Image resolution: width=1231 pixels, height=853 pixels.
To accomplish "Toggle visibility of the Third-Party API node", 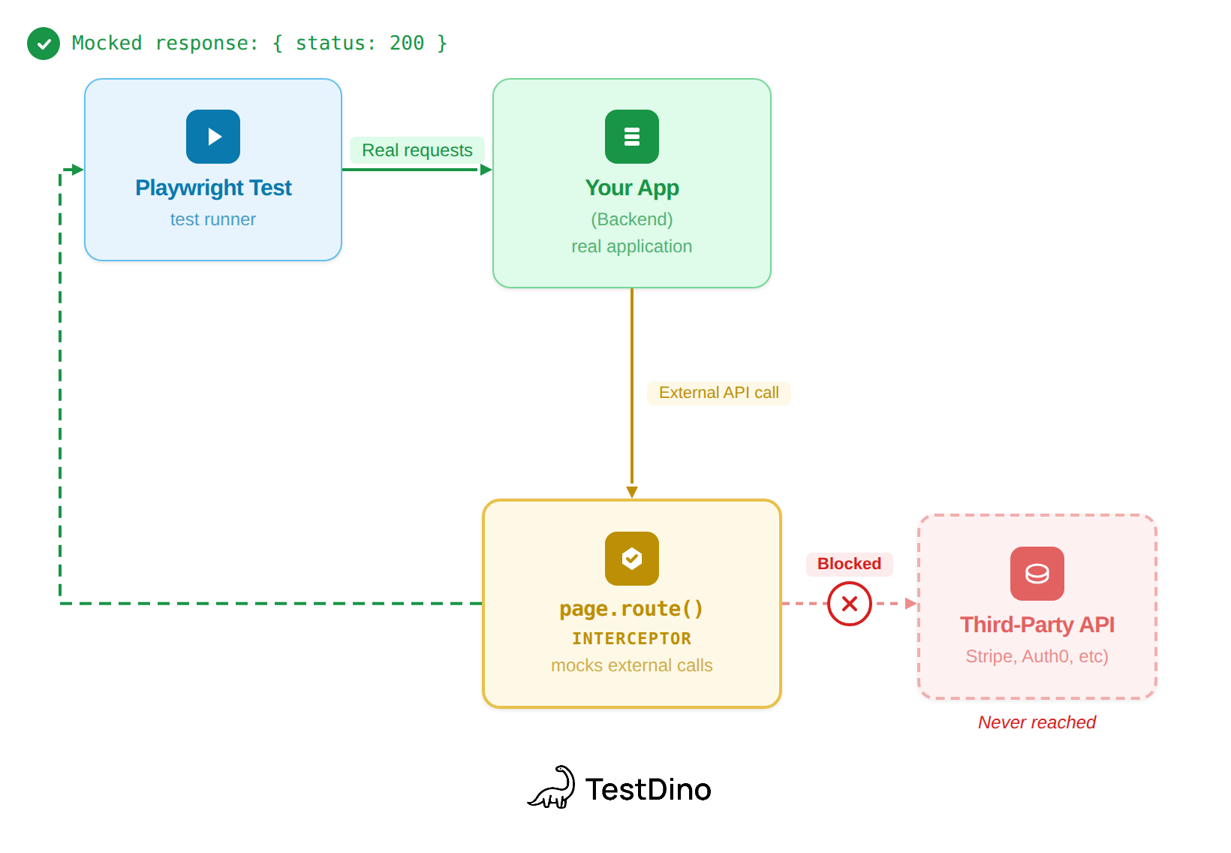I will [x=1037, y=605].
